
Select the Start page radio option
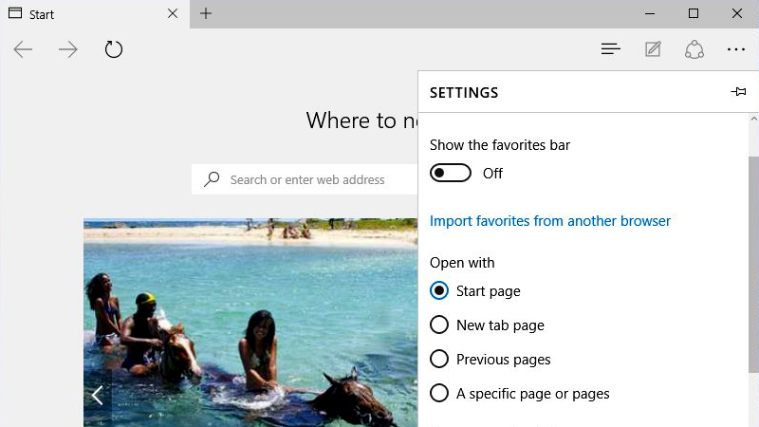click(439, 291)
